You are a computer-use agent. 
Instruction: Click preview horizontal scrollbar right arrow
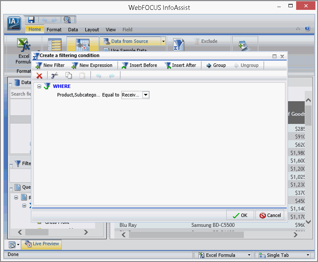coord(296,235)
